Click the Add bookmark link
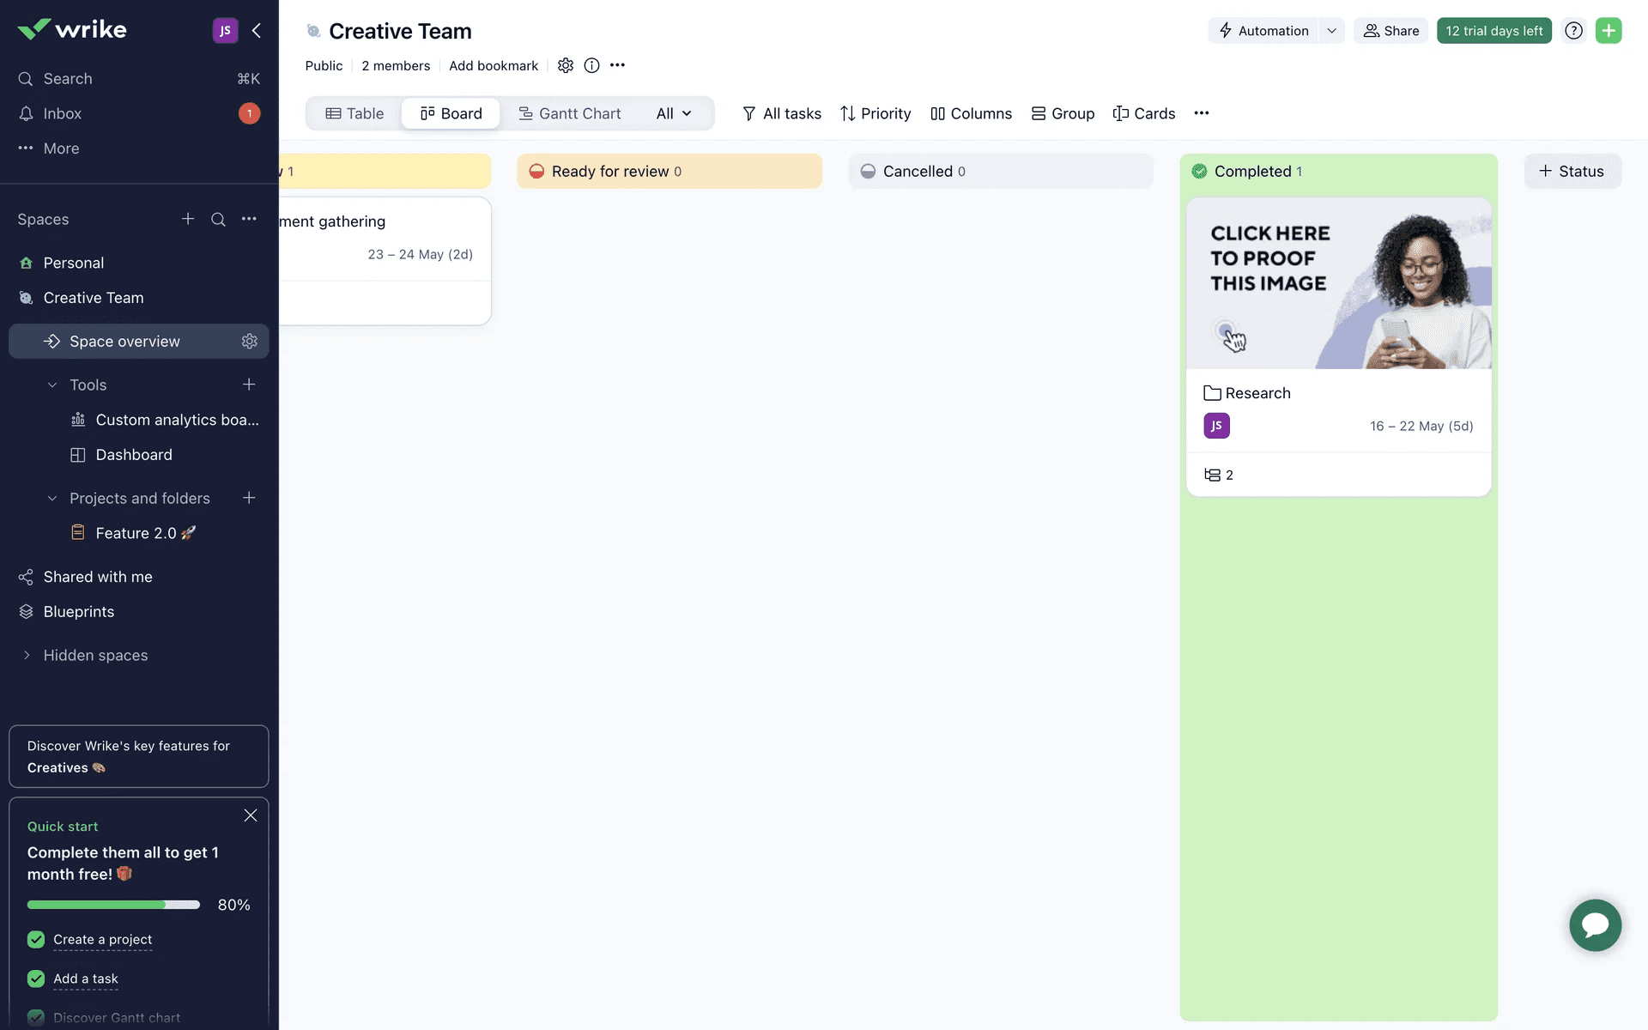Image resolution: width=1648 pixels, height=1030 pixels. (x=494, y=66)
